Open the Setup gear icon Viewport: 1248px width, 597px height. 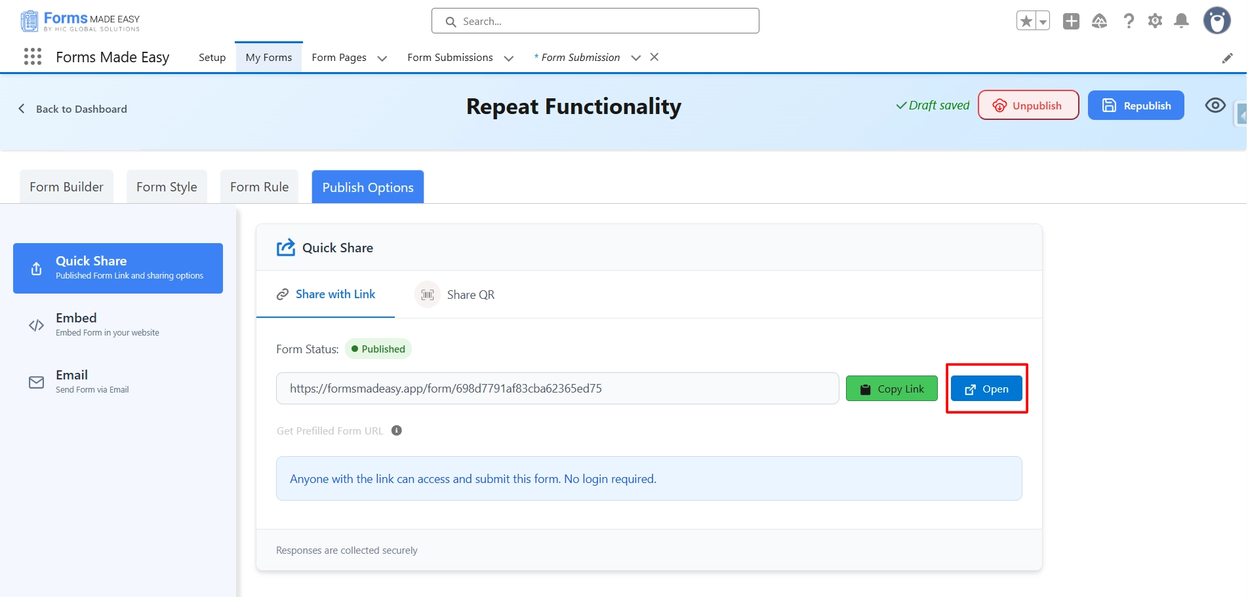pos(1155,21)
